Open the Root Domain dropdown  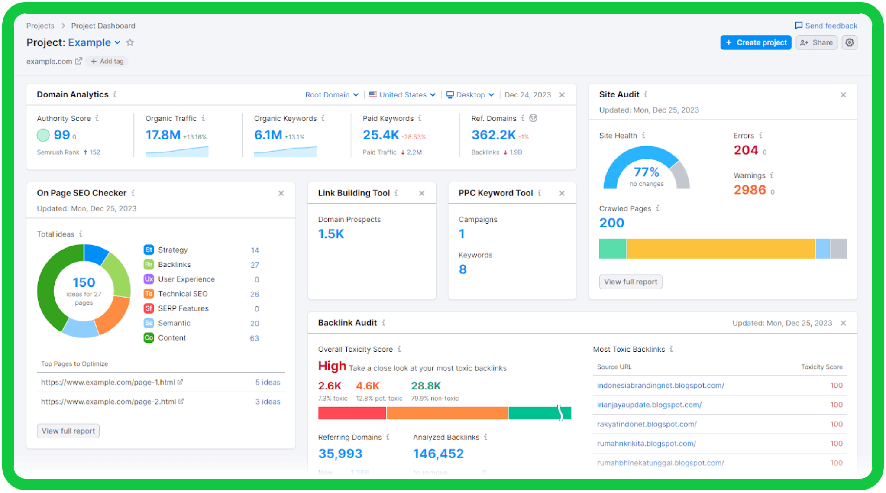point(332,95)
